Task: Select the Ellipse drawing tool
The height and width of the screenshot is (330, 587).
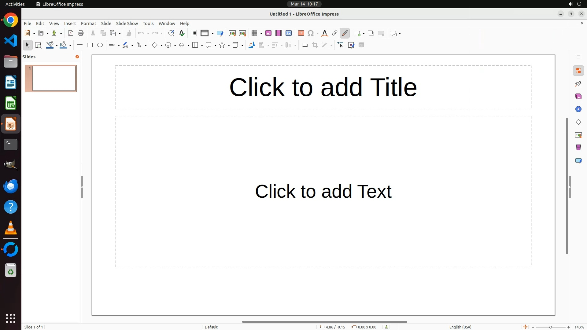Action: click(x=100, y=45)
